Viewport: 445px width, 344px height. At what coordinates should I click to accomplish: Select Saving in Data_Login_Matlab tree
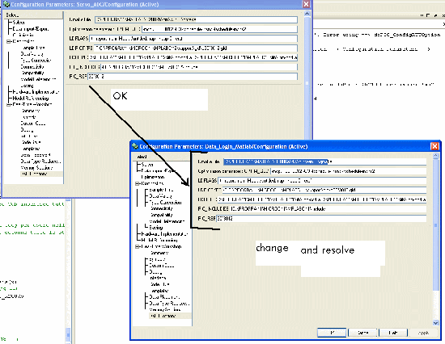[156, 228]
